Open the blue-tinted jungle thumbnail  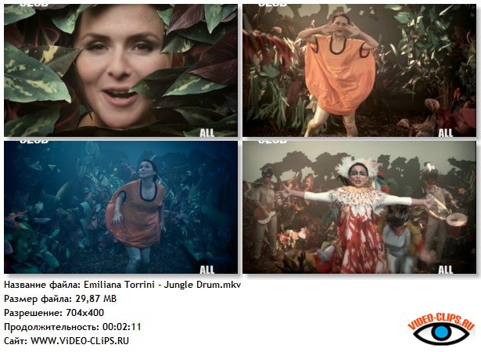(x=121, y=207)
